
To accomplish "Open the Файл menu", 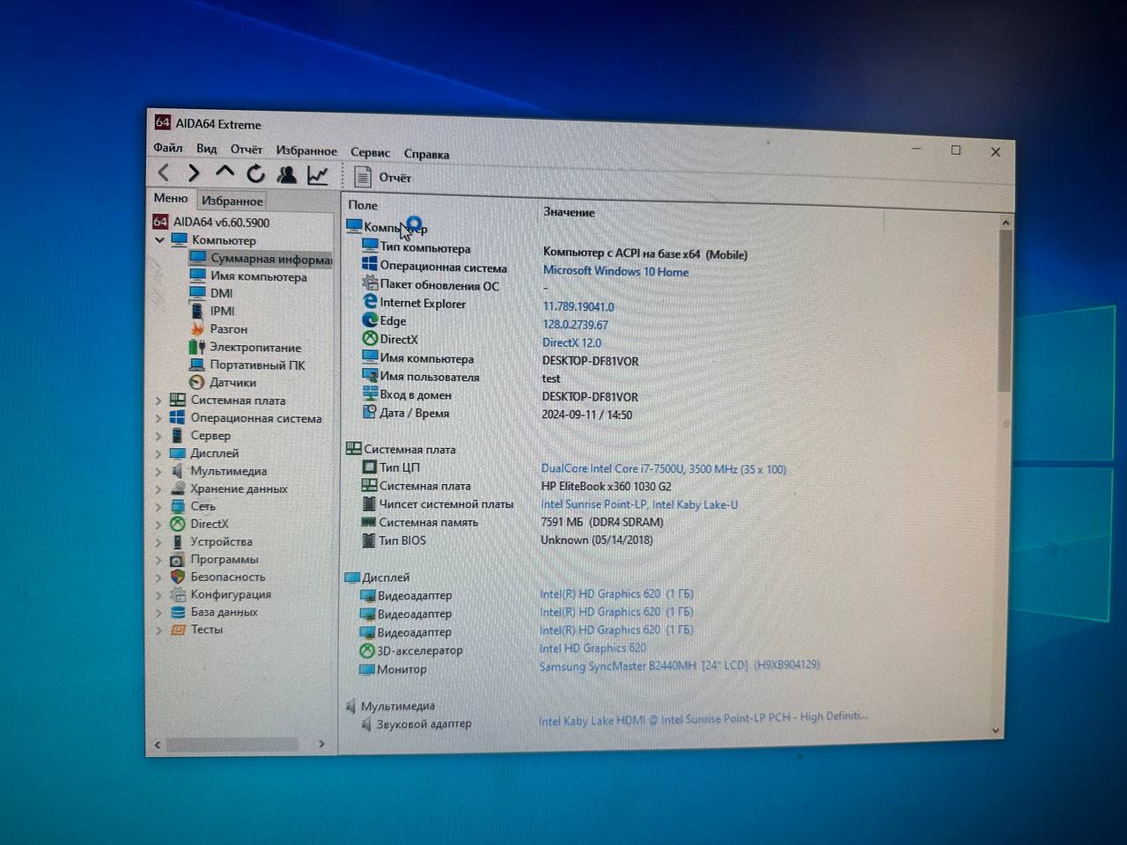I will tap(168, 148).
